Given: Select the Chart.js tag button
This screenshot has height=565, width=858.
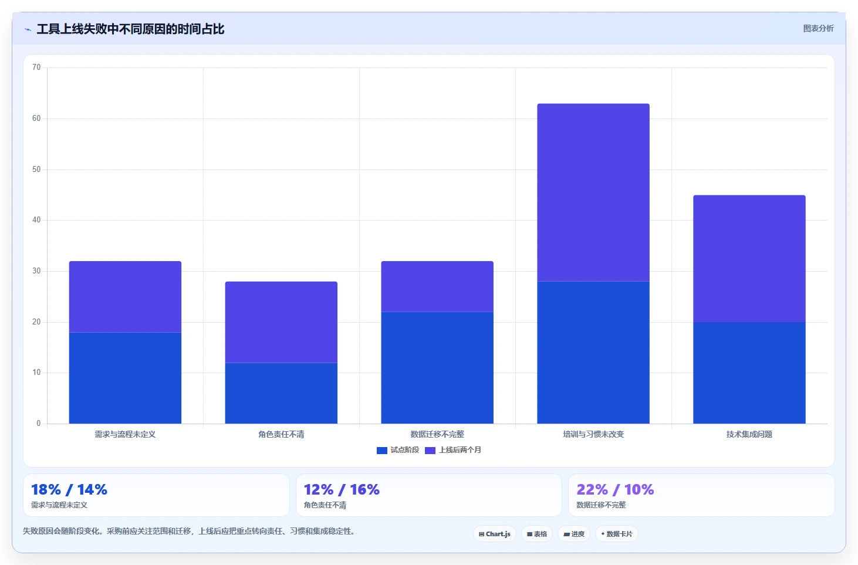Looking at the screenshot, I should pos(495,534).
